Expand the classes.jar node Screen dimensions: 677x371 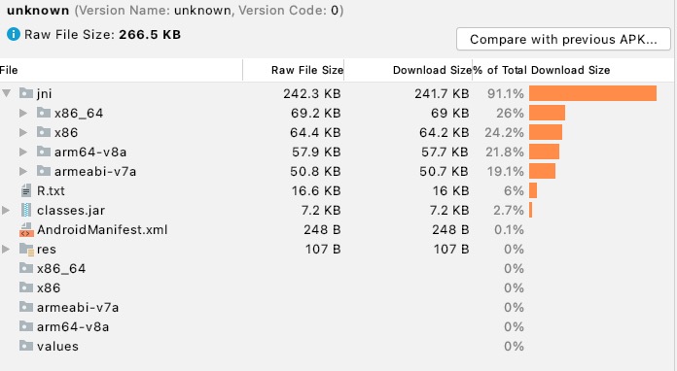click(x=6, y=210)
